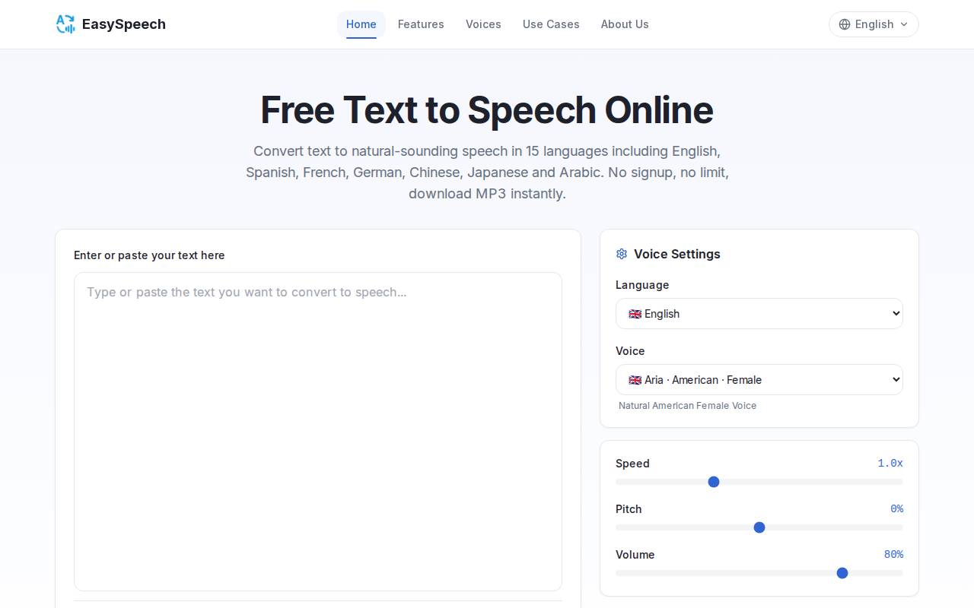Click the EasySpeech logo icon
Image resolution: width=974 pixels, height=608 pixels.
[65, 24]
